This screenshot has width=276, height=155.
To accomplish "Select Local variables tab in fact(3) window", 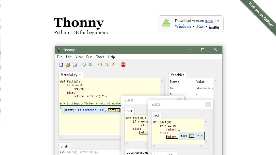I will [137, 152].
